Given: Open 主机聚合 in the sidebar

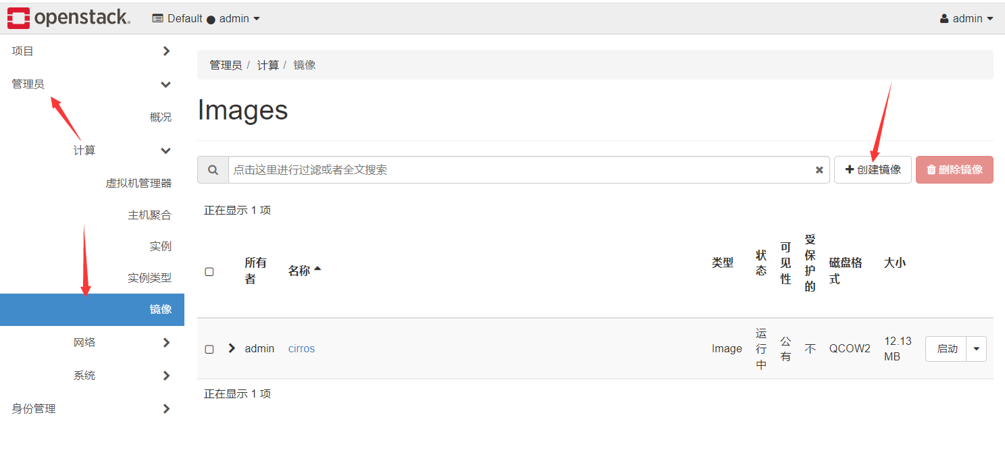Looking at the screenshot, I should (x=150, y=215).
